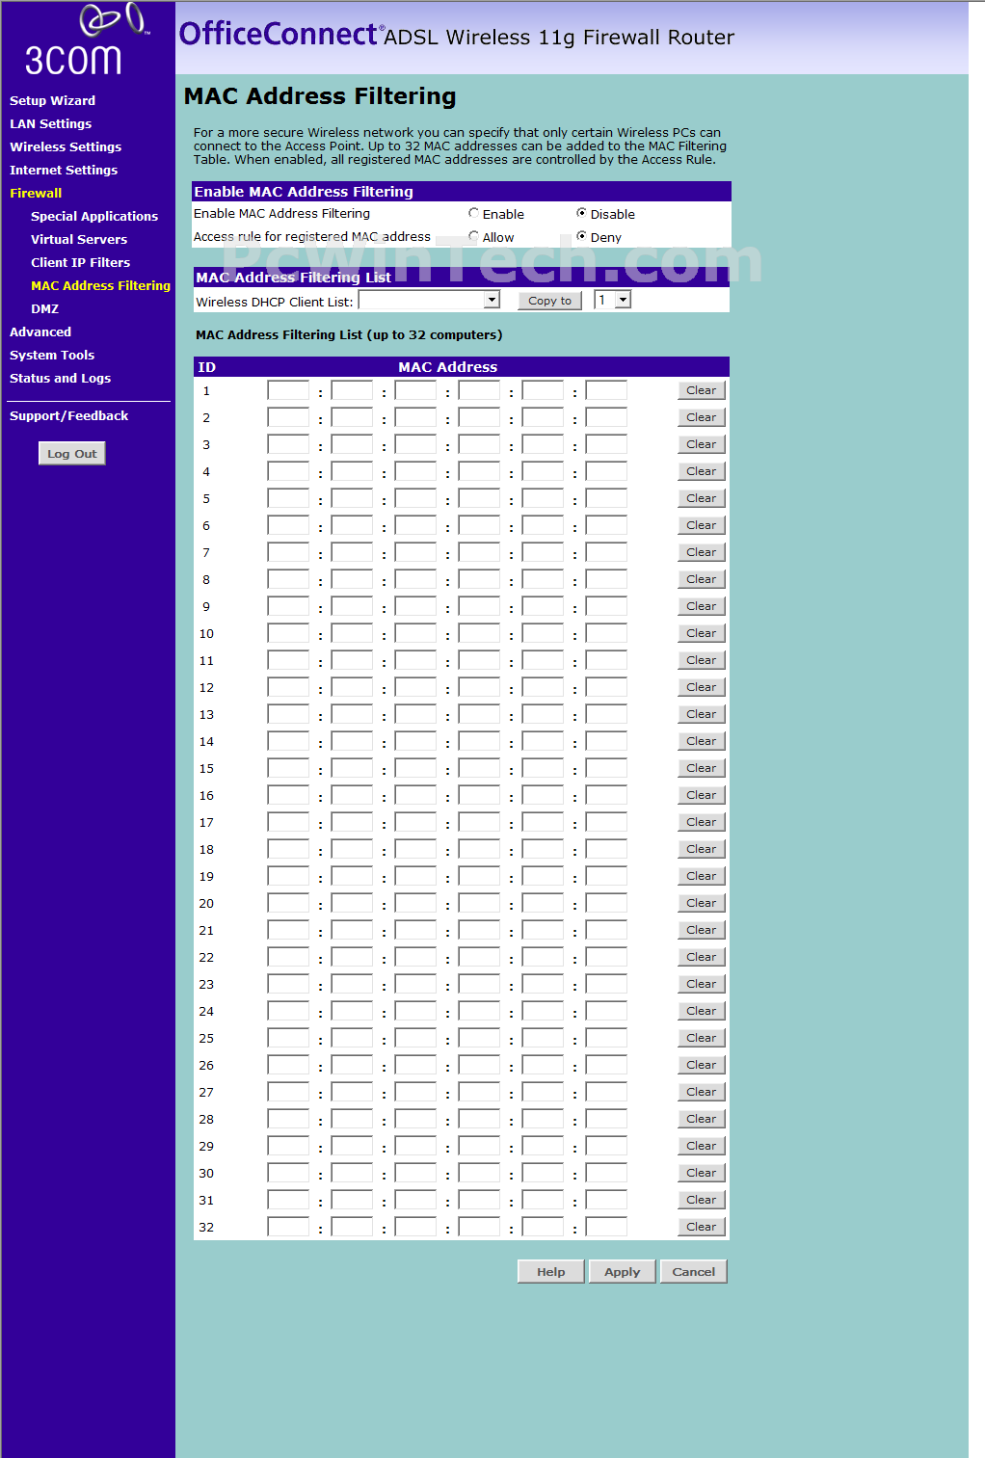985x1458 pixels.
Task: Select the Disable radio button
Action: [x=581, y=213]
